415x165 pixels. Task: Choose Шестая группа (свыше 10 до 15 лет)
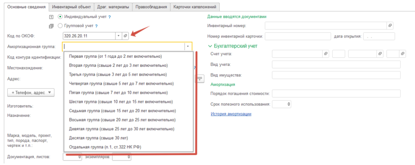tap(128, 102)
